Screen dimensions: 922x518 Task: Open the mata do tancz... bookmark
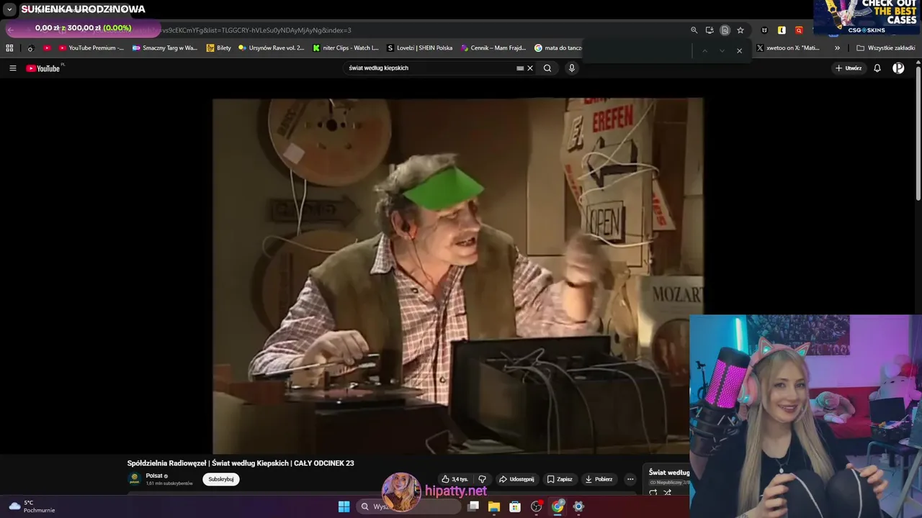click(x=558, y=48)
